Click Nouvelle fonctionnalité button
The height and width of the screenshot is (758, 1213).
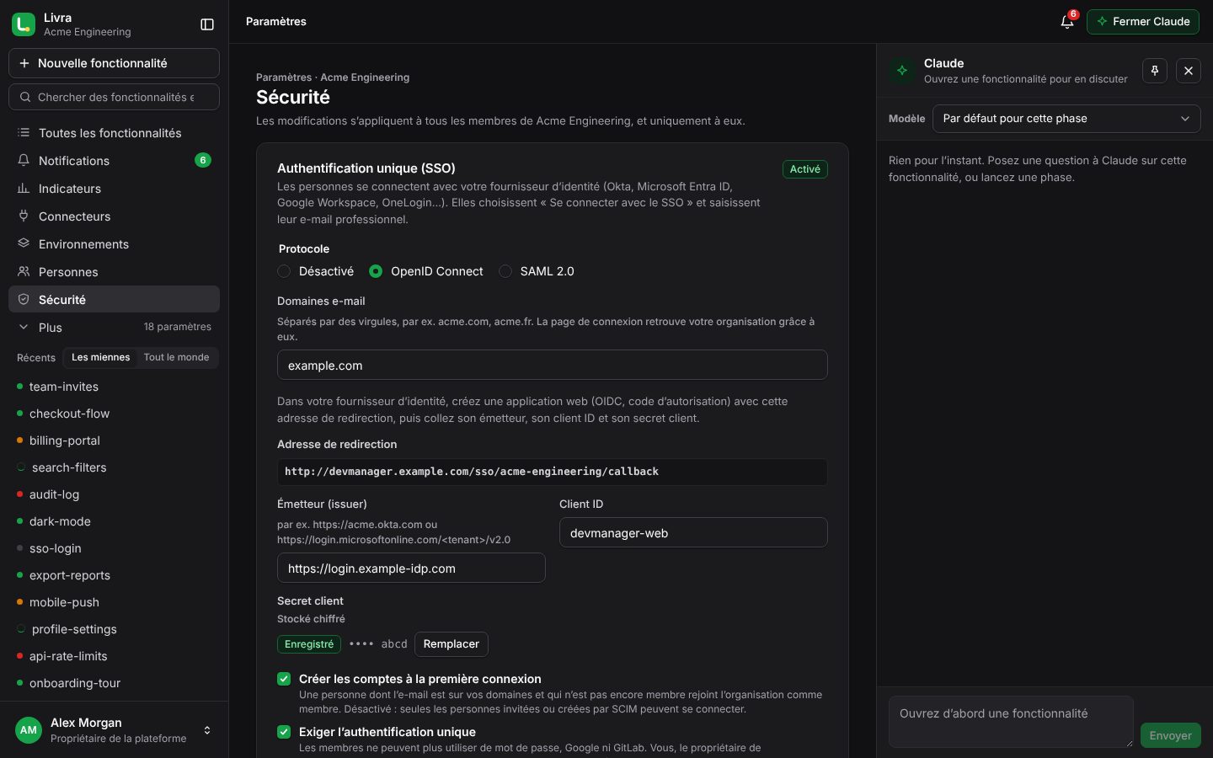pyautogui.click(x=114, y=63)
